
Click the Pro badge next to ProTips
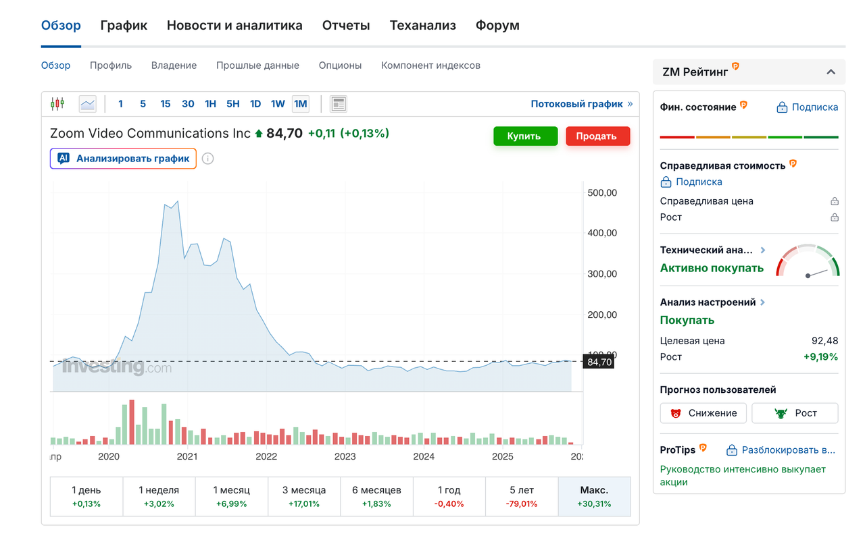point(703,448)
